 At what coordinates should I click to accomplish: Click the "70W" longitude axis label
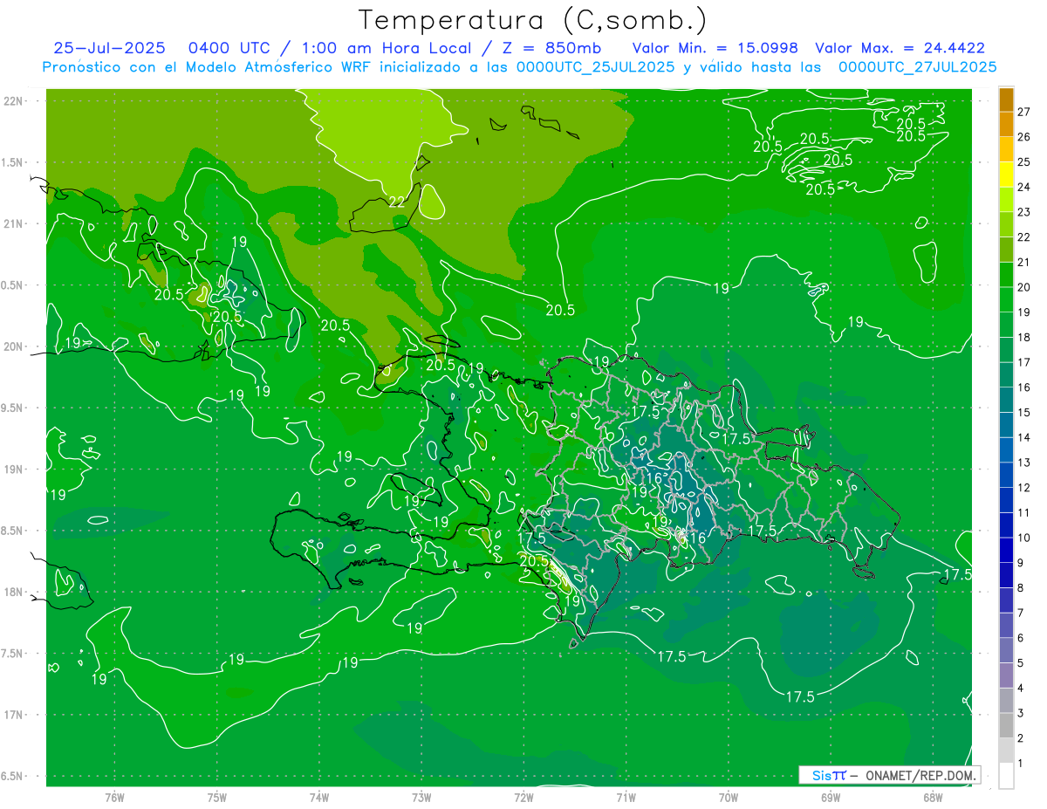pos(729,797)
